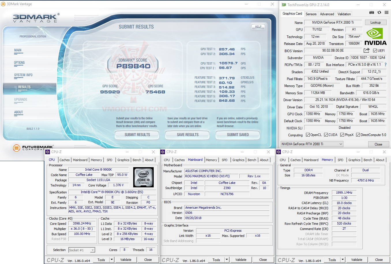Open the GPU-Z hamburger menu
This screenshot has height=264, width=391.
pyautogui.click(x=386, y=12)
